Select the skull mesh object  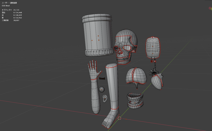click(125, 47)
